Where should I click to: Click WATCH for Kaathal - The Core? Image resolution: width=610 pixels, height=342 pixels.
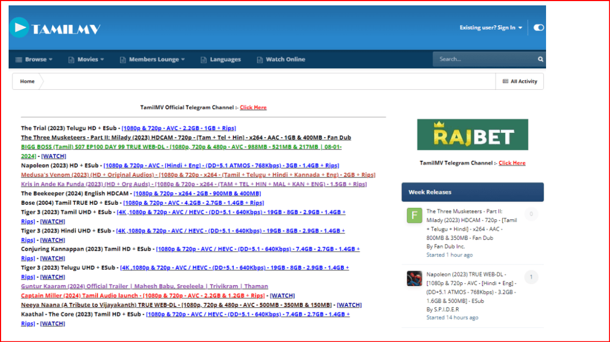(53, 324)
